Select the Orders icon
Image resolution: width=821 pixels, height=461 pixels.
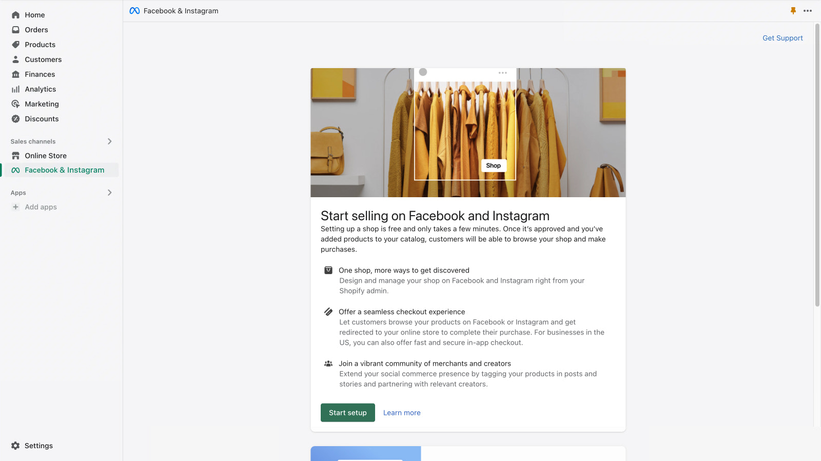16,30
